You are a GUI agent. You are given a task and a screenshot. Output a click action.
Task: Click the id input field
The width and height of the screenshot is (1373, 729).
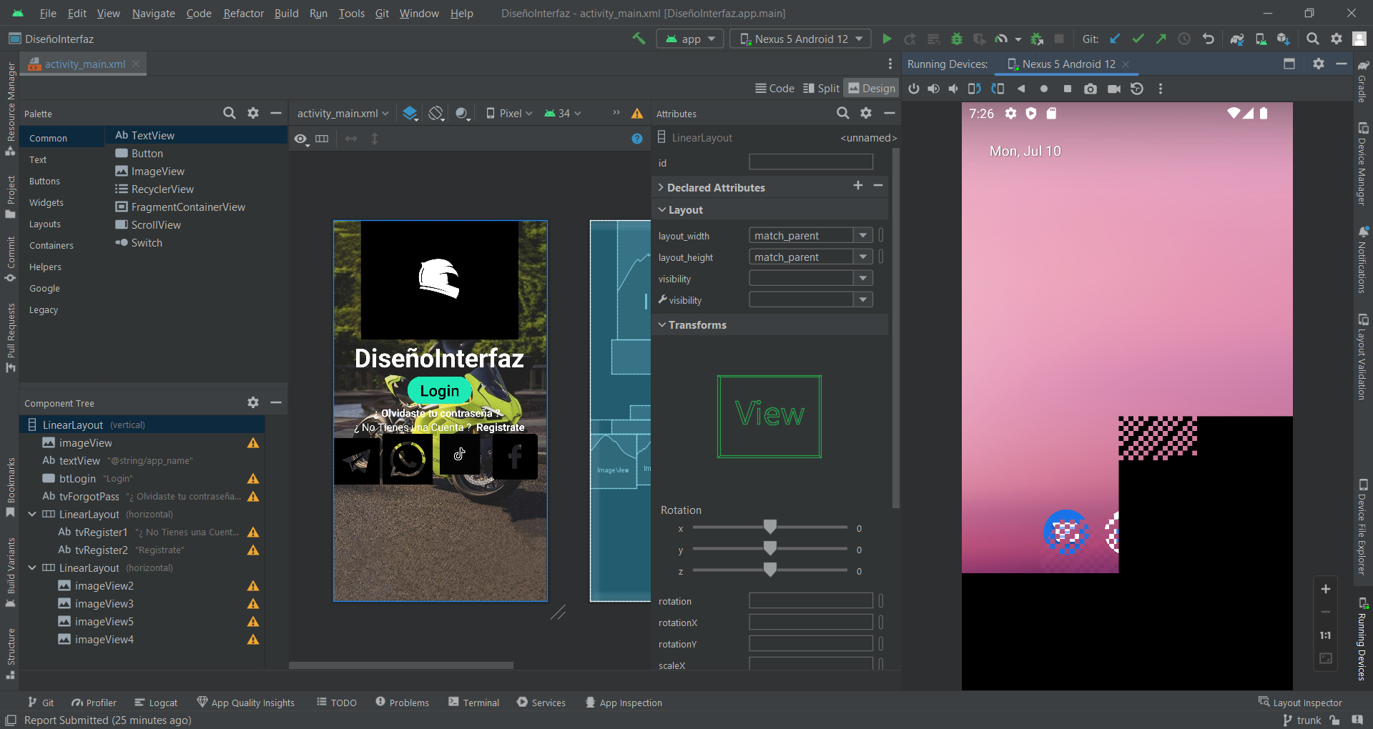tap(810, 162)
